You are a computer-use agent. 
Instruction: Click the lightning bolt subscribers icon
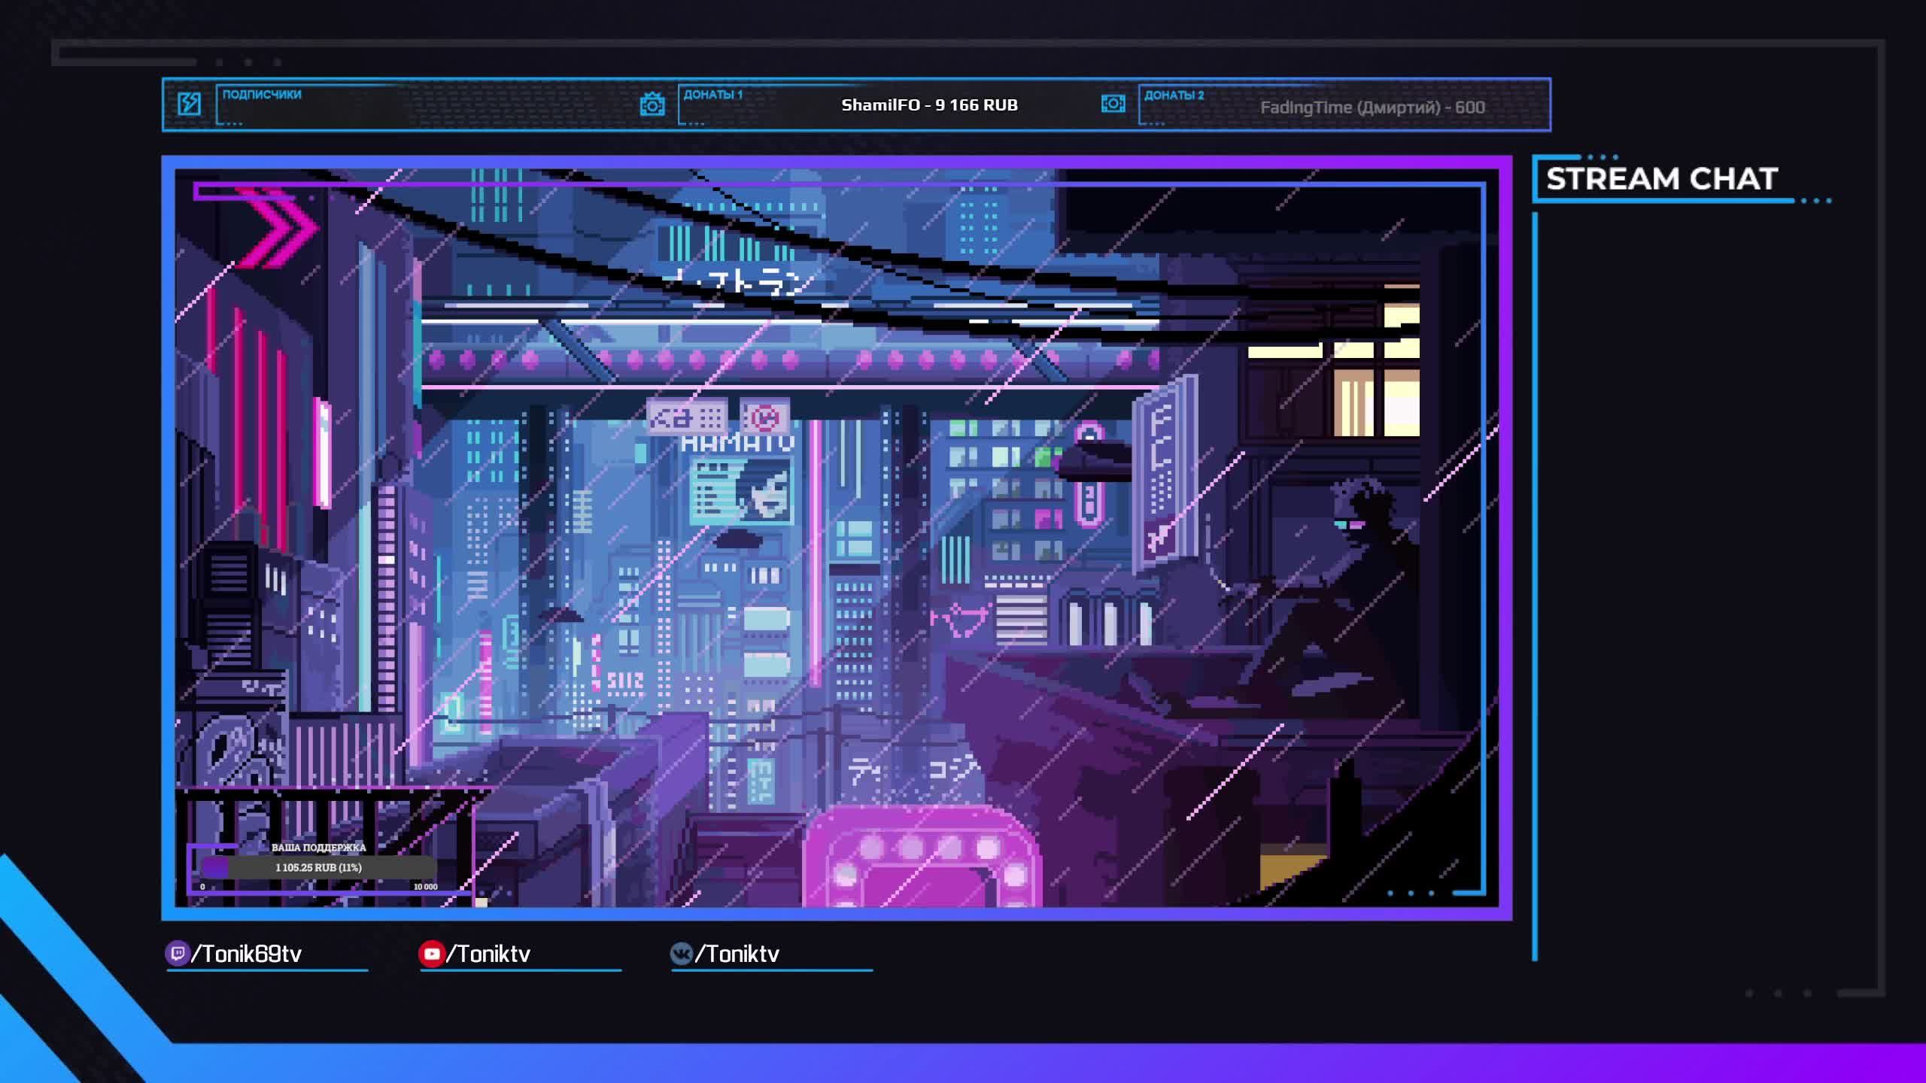189,104
